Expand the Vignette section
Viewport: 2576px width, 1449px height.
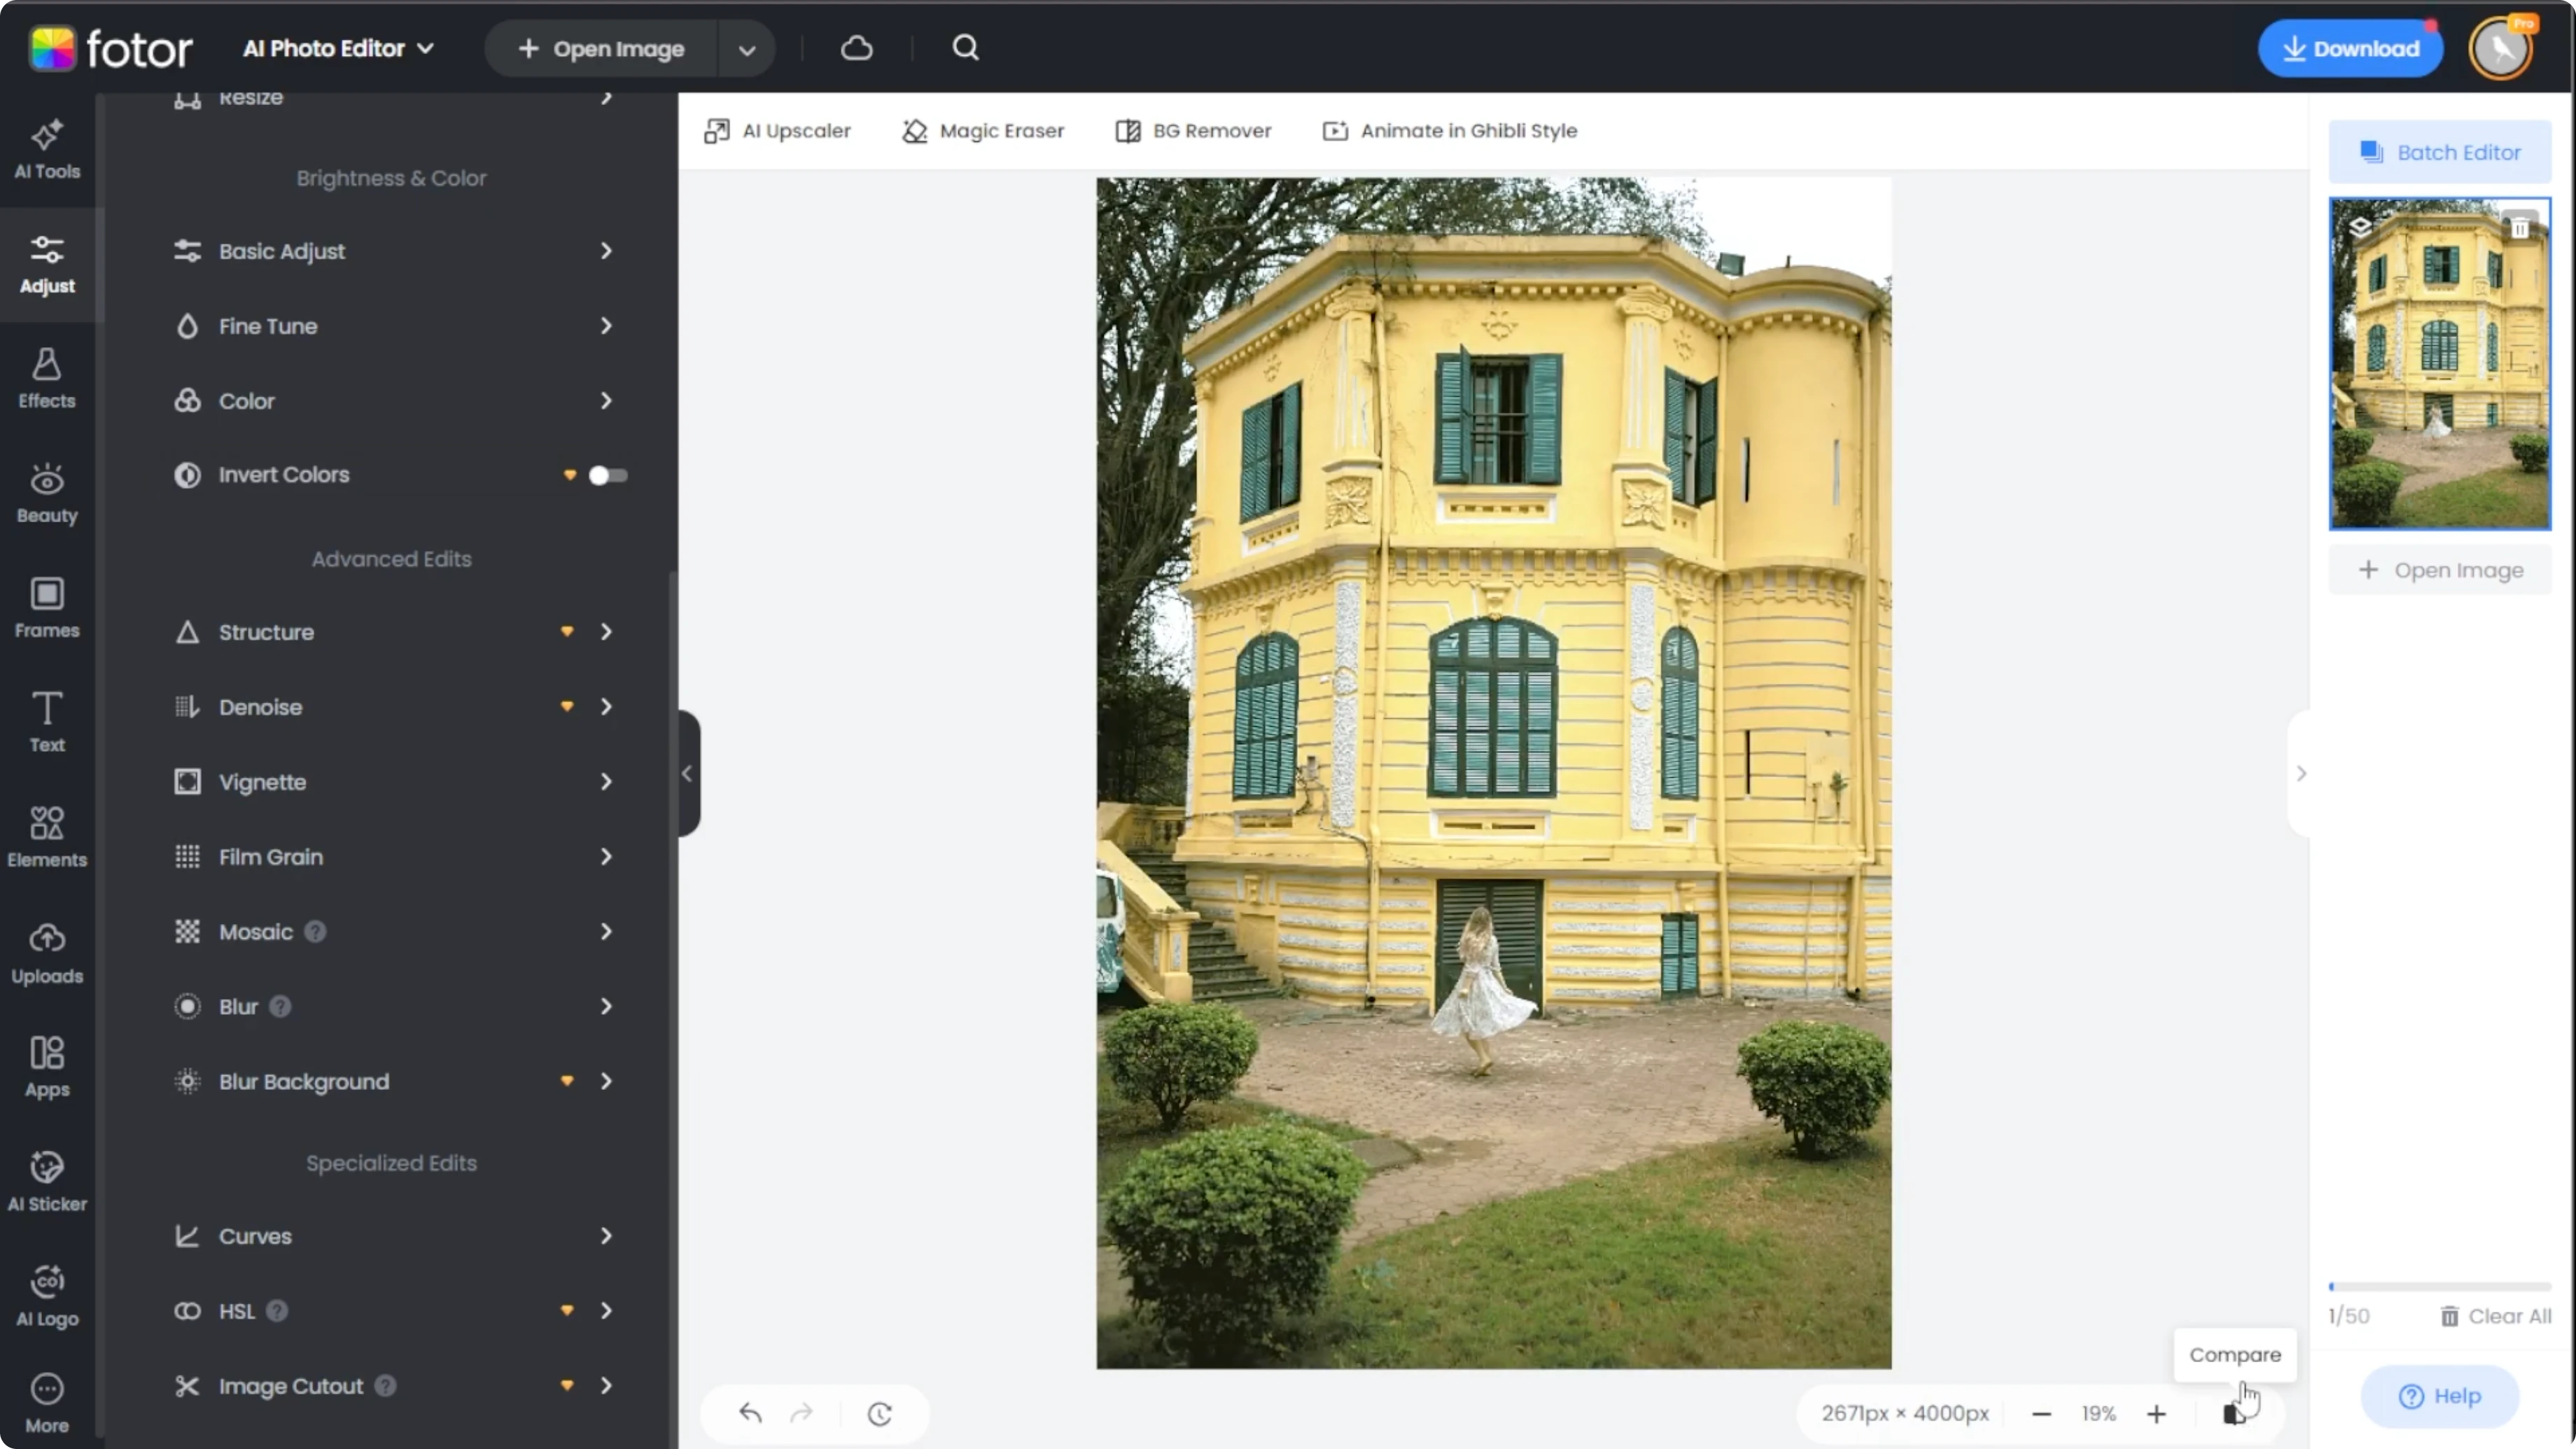pyautogui.click(x=392, y=782)
